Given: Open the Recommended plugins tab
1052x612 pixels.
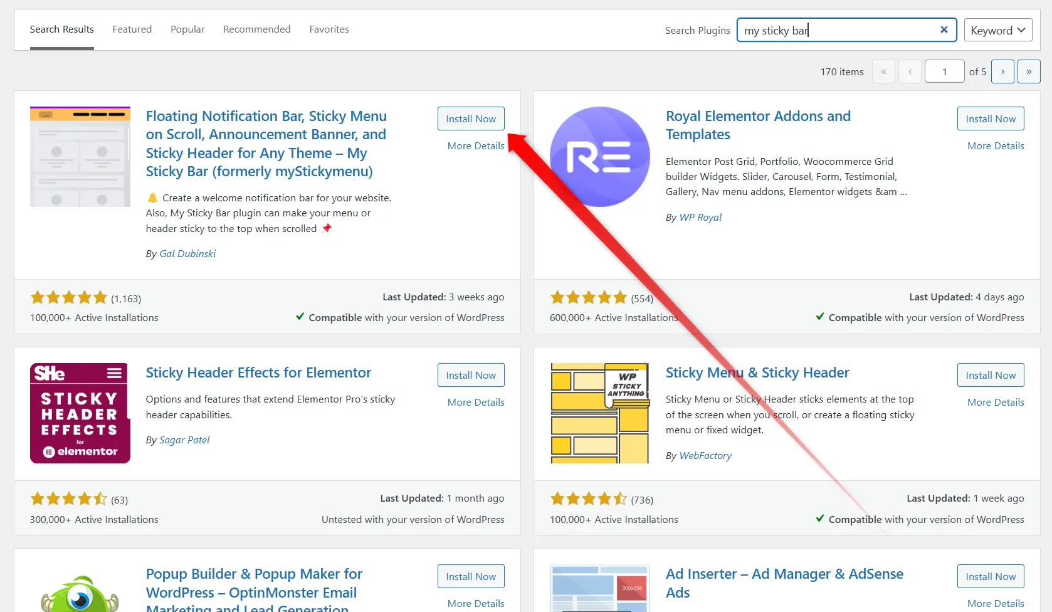Looking at the screenshot, I should click(256, 29).
